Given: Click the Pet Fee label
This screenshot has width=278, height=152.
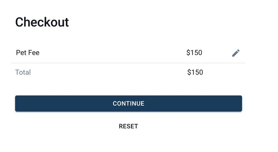Looking at the screenshot, I should [x=27, y=52].
